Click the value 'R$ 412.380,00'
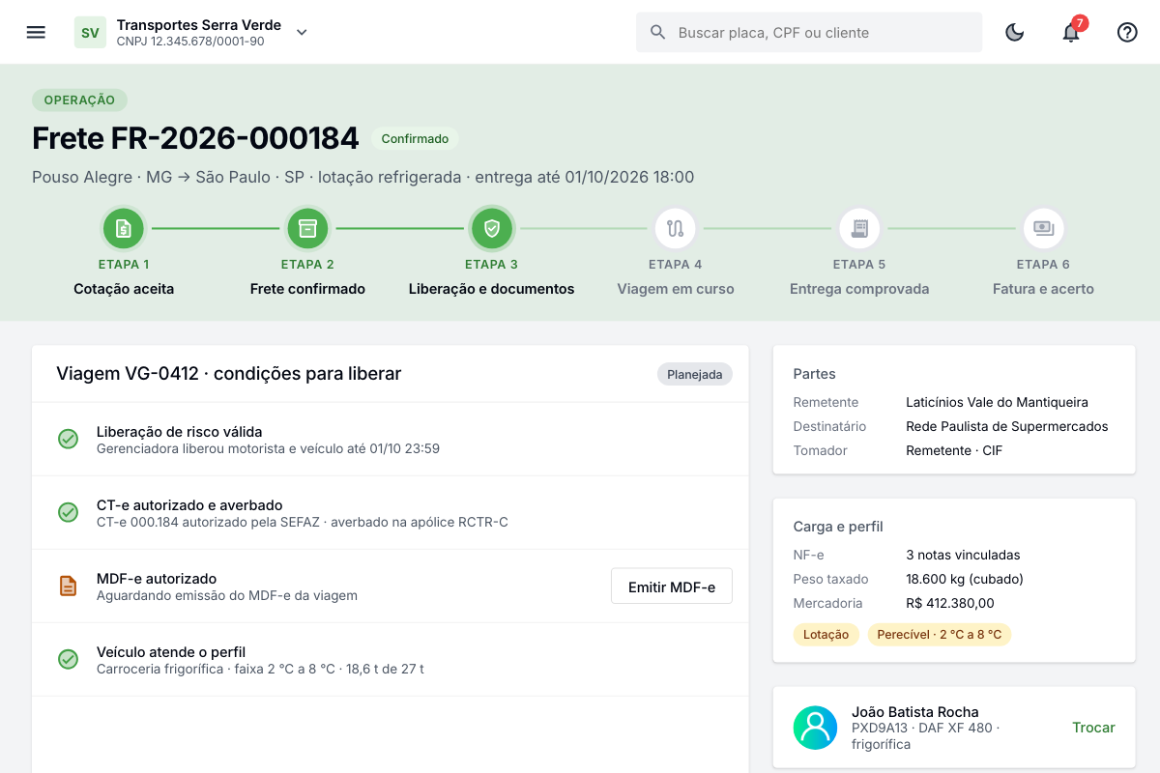Screen dimensions: 1160x773 pos(950,603)
